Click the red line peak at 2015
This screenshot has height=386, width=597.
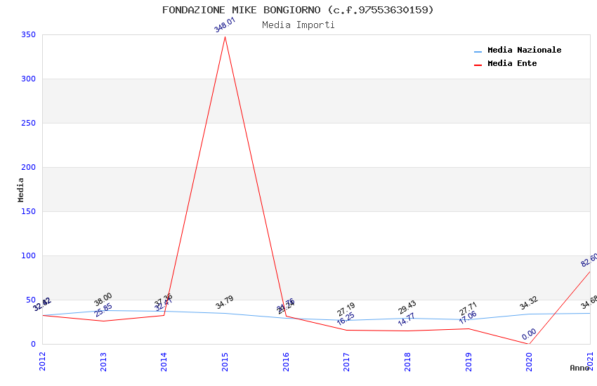click(225, 37)
